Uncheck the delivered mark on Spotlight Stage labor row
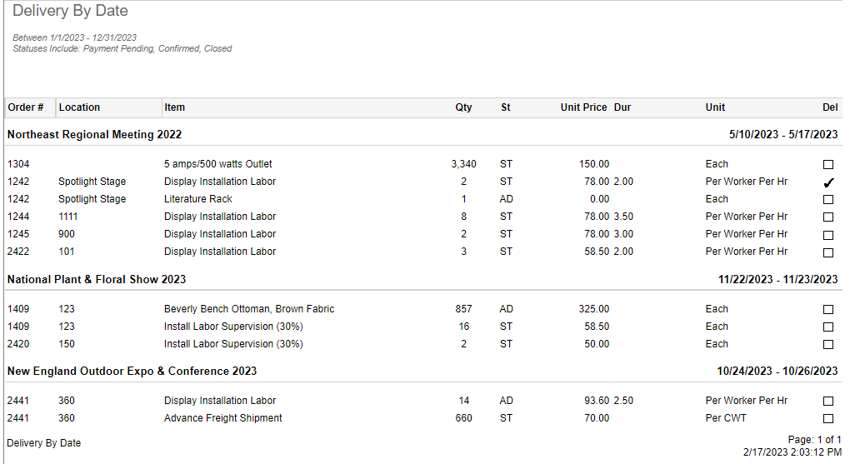The height and width of the screenshot is (464, 860). tap(827, 182)
